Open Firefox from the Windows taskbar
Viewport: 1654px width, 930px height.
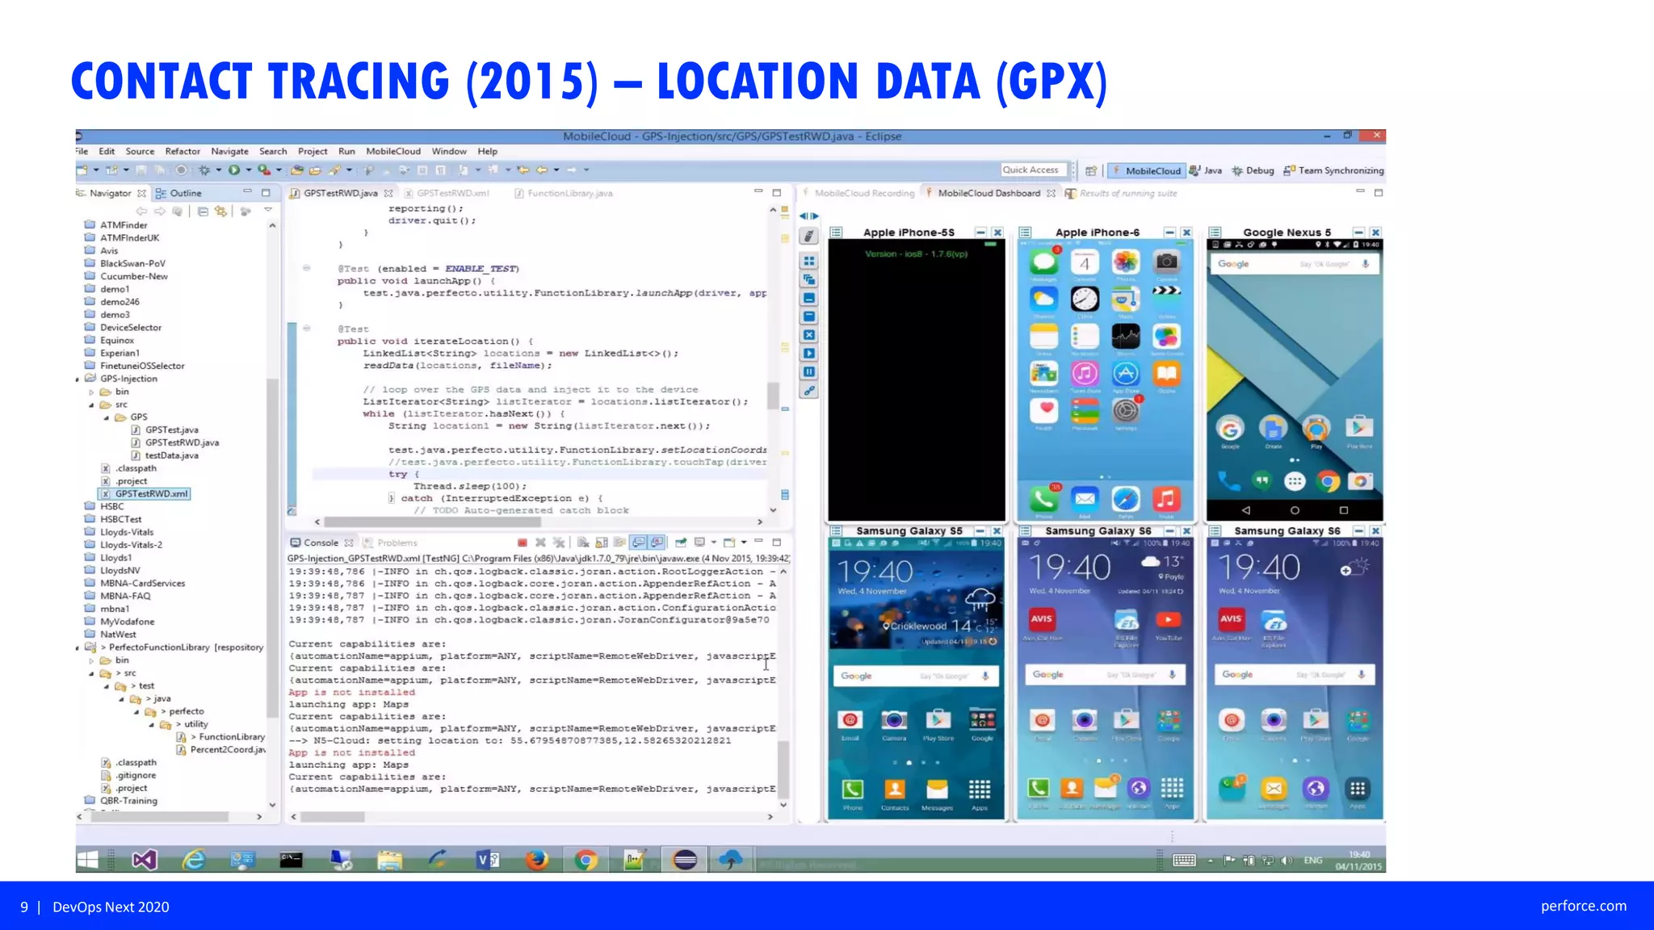click(536, 860)
